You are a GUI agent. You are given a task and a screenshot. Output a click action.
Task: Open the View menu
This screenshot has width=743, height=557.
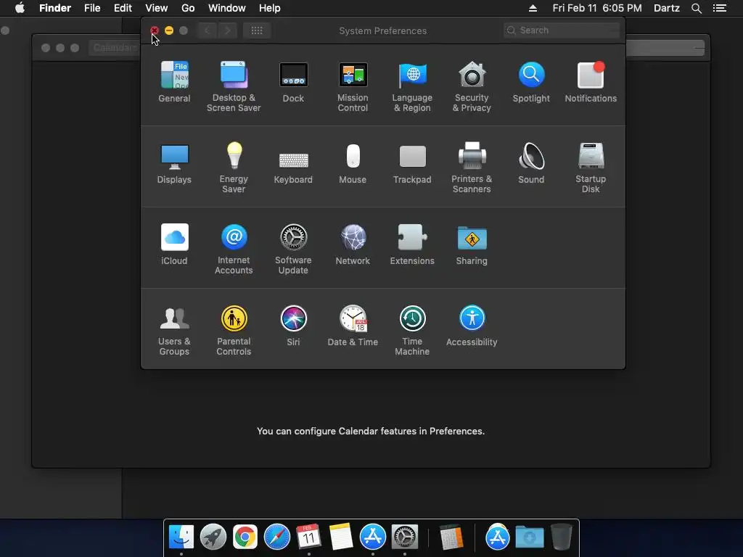pos(157,8)
